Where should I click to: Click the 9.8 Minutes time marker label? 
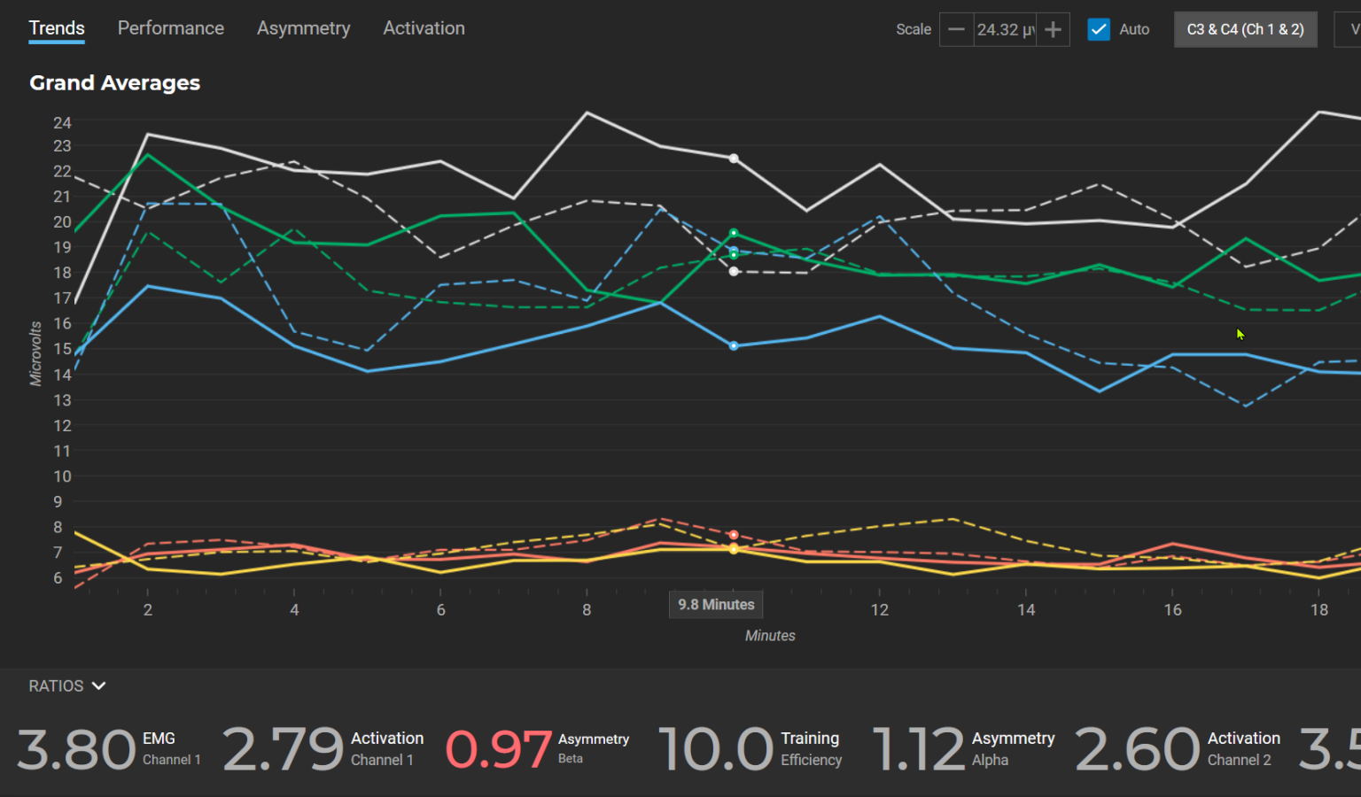[716, 605]
